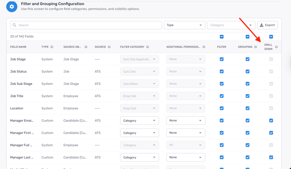Toggle the select-all Grouping column checkbox
Viewport: 291px width, 169px height.
(x=248, y=37)
